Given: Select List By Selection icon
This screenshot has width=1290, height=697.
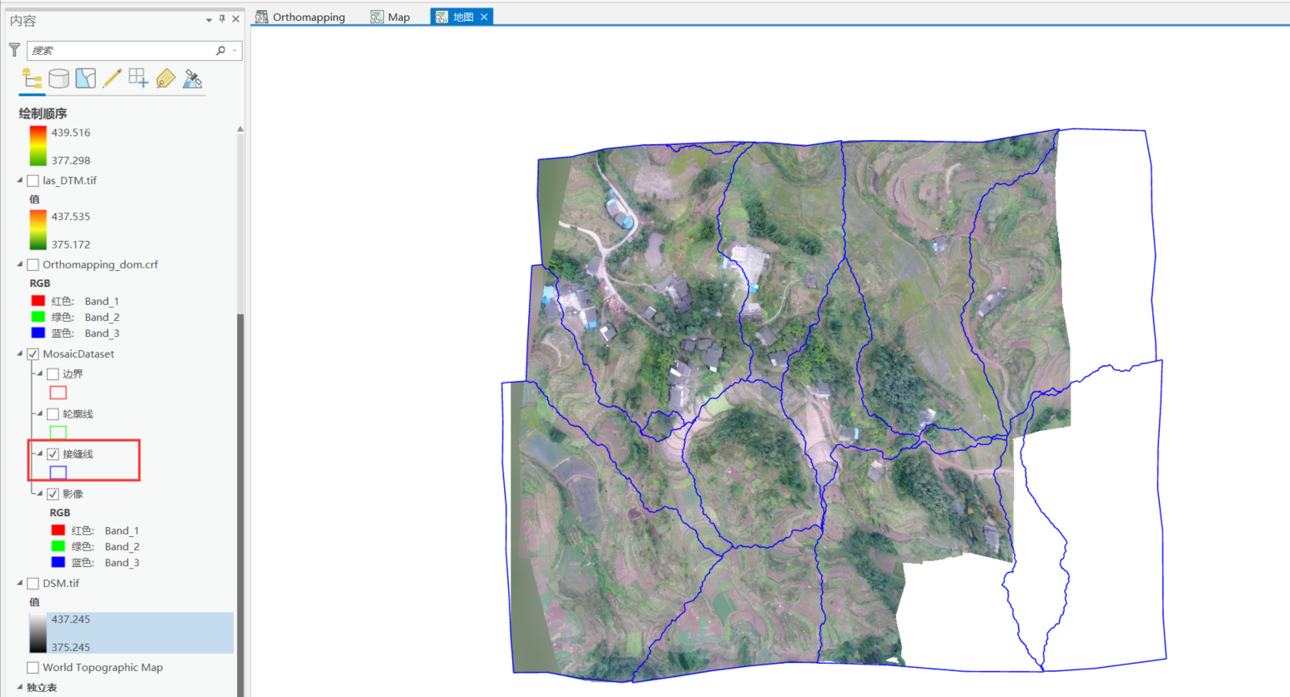Looking at the screenshot, I should [85, 78].
